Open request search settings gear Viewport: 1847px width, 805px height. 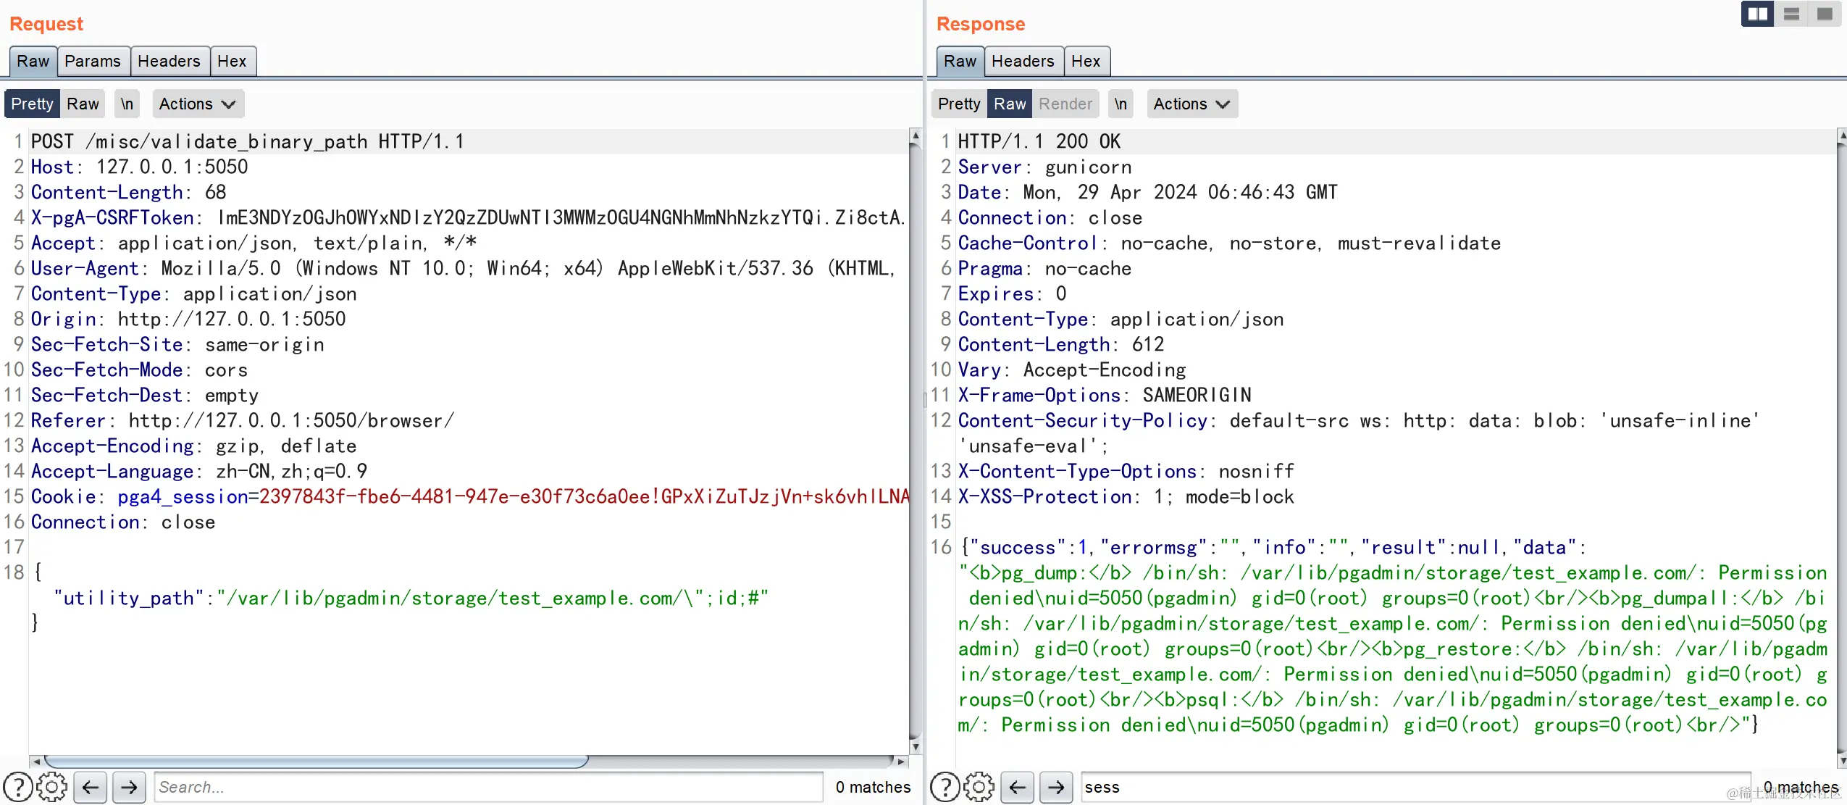click(52, 787)
